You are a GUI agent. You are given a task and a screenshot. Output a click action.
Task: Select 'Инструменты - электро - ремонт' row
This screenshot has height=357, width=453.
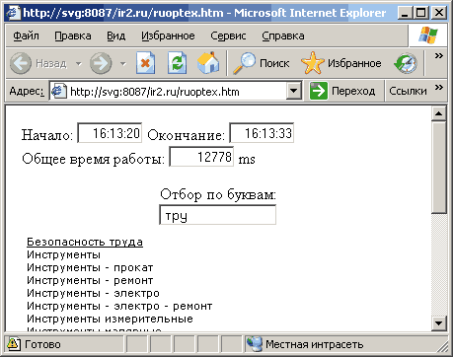pos(119,306)
